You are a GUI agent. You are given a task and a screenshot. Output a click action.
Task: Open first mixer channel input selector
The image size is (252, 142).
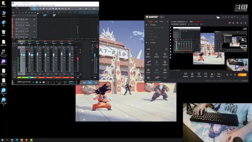coord(21,42)
